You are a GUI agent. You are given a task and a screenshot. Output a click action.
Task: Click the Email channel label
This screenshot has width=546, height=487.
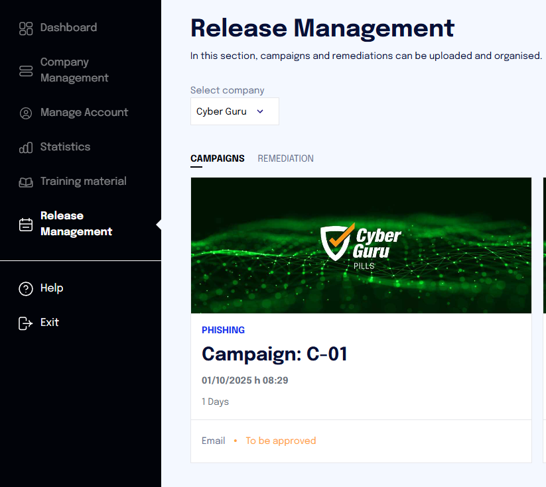(214, 441)
